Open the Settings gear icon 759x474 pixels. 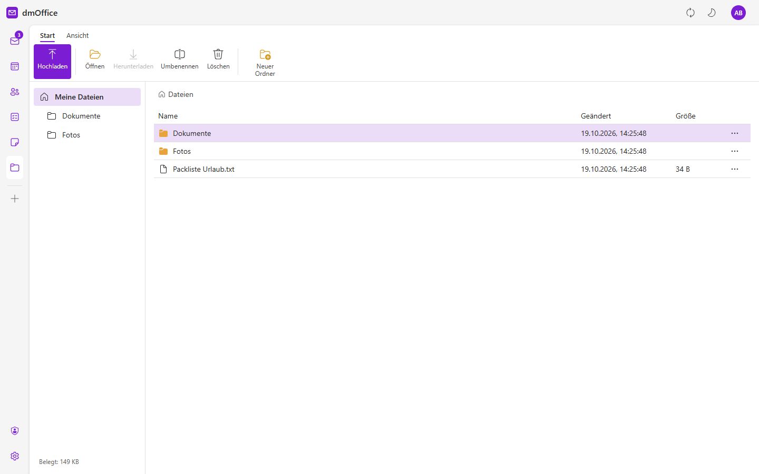(x=15, y=456)
